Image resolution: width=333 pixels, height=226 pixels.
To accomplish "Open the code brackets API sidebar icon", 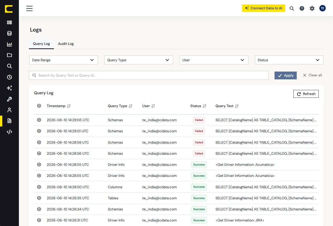I will (x=9, y=132).
